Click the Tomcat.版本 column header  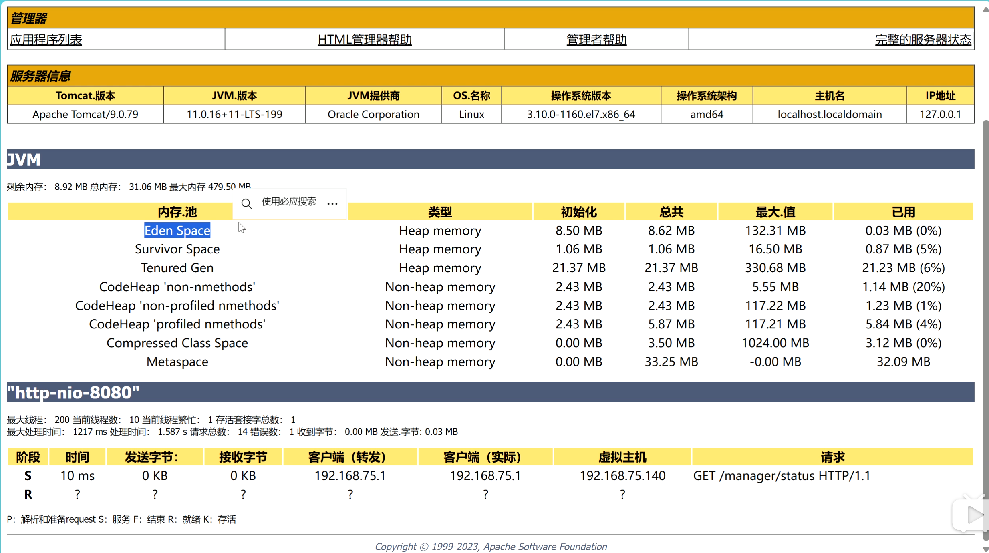[x=85, y=96]
